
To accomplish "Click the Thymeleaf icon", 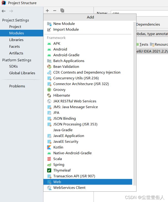I will coord(49,170).
